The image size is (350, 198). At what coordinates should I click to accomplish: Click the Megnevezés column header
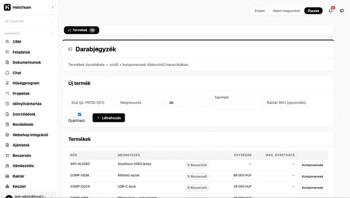pos(129,155)
